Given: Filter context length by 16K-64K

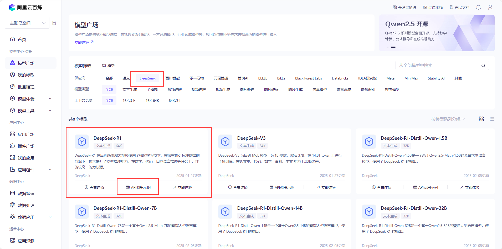Looking at the screenshot, I should pyautogui.click(x=152, y=101).
